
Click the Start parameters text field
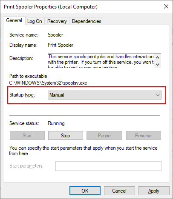click(x=108, y=166)
